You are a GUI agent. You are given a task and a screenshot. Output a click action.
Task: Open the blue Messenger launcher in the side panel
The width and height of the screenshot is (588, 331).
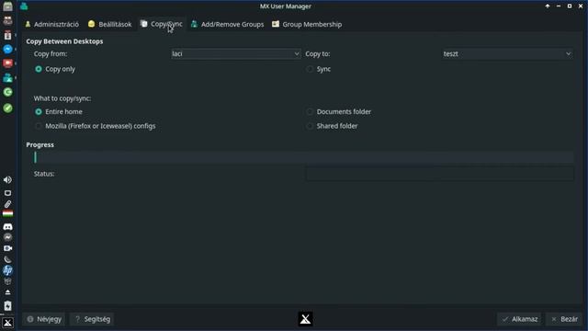click(7, 49)
